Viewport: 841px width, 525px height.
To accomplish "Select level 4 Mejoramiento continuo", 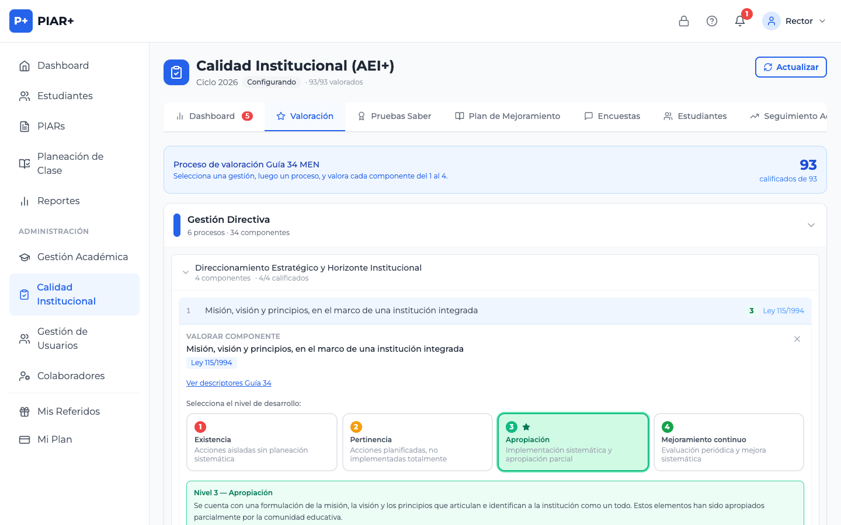I will click(x=729, y=442).
